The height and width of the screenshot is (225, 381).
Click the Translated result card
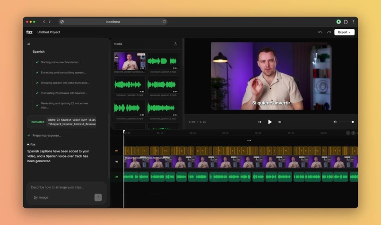point(62,122)
